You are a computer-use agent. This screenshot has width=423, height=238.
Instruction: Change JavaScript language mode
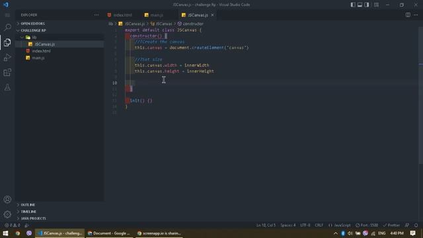click(x=340, y=225)
